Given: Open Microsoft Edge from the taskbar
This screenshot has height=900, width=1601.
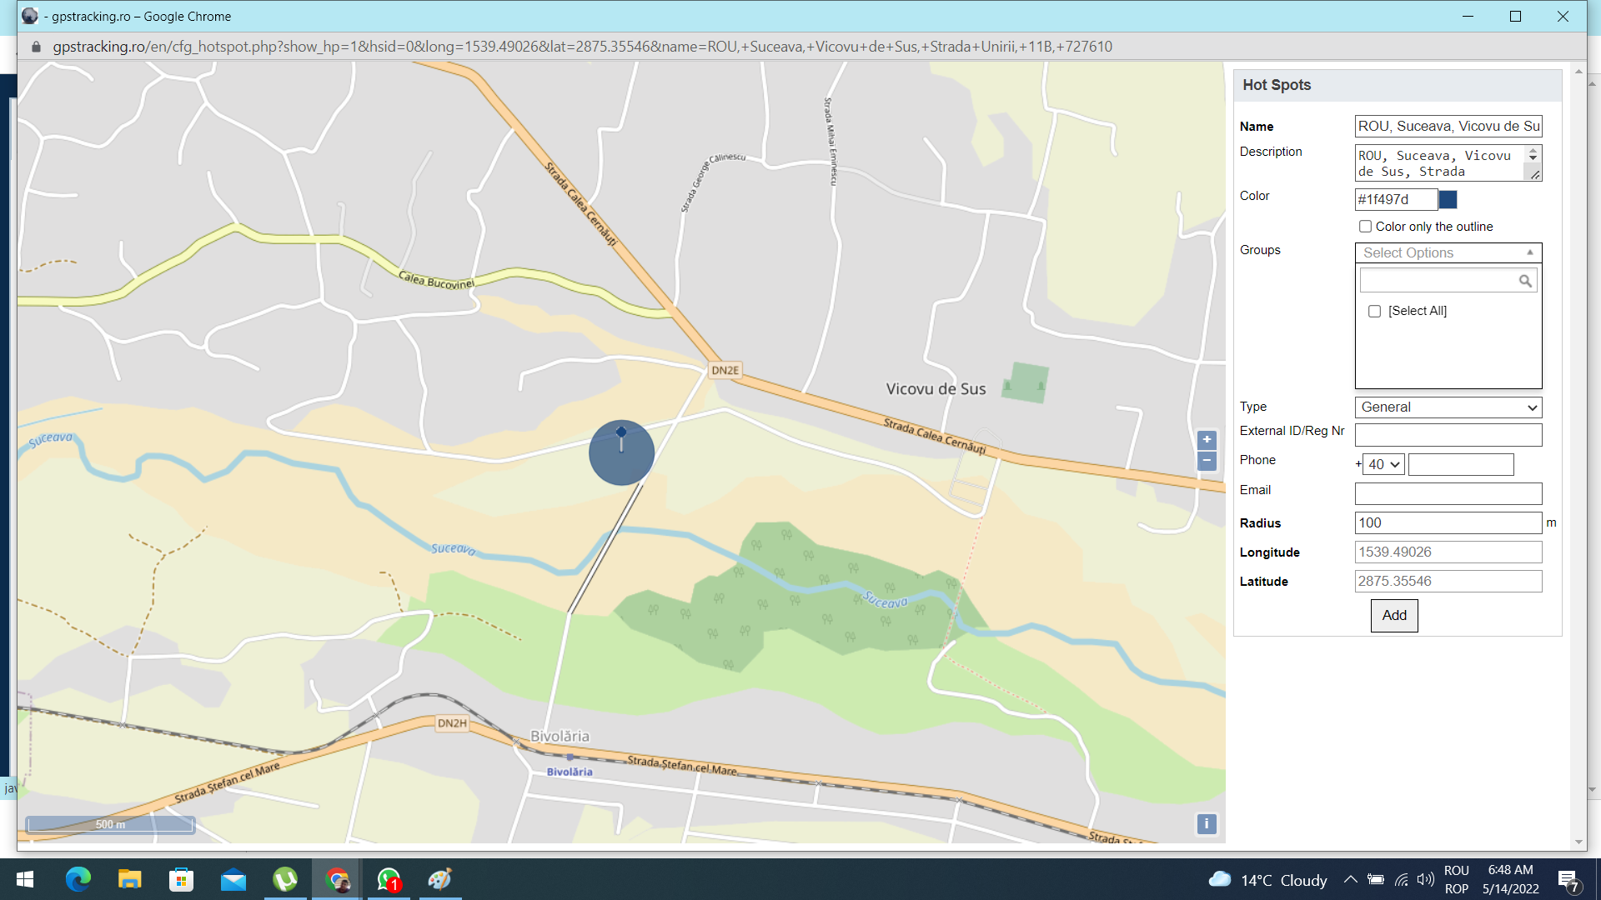Looking at the screenshot, I should click(x=78, y=879).
